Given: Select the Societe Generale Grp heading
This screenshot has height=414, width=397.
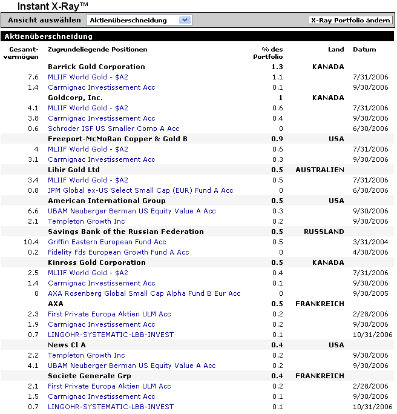Looking at the screenshot, I should (x=90, y=376).
